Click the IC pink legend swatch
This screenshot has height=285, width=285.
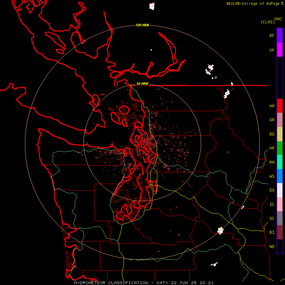tap(280, 204)
